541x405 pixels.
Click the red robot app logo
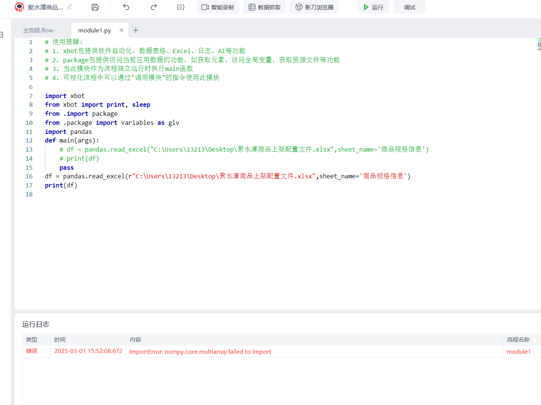pyautogui.click(x=19, y=7)
